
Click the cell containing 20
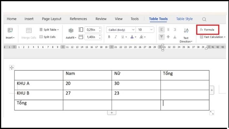(x=87, y=85)
